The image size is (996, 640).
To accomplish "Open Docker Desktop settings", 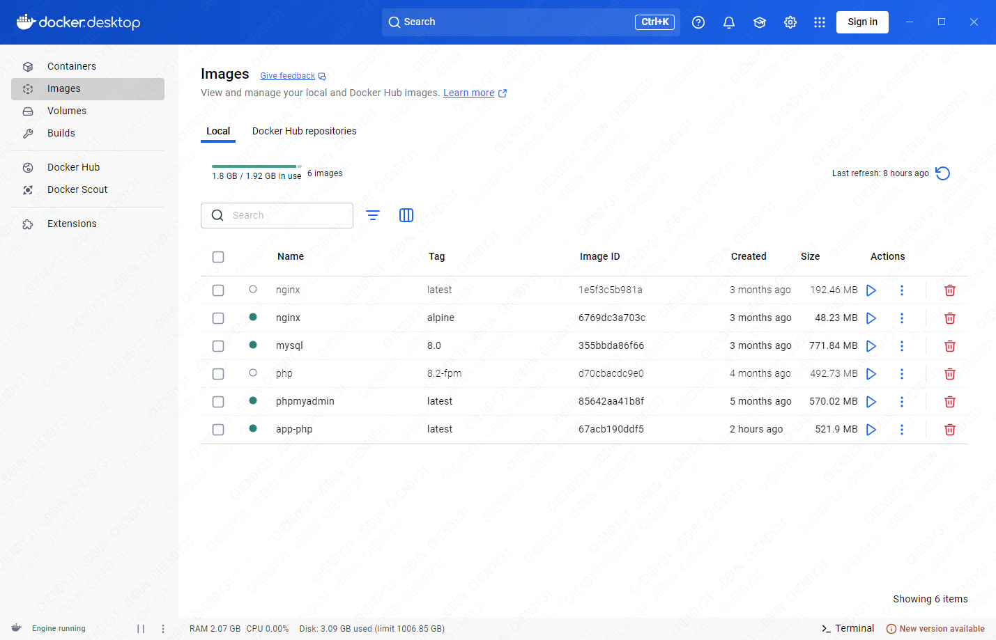I will click(x=790, y=22).
